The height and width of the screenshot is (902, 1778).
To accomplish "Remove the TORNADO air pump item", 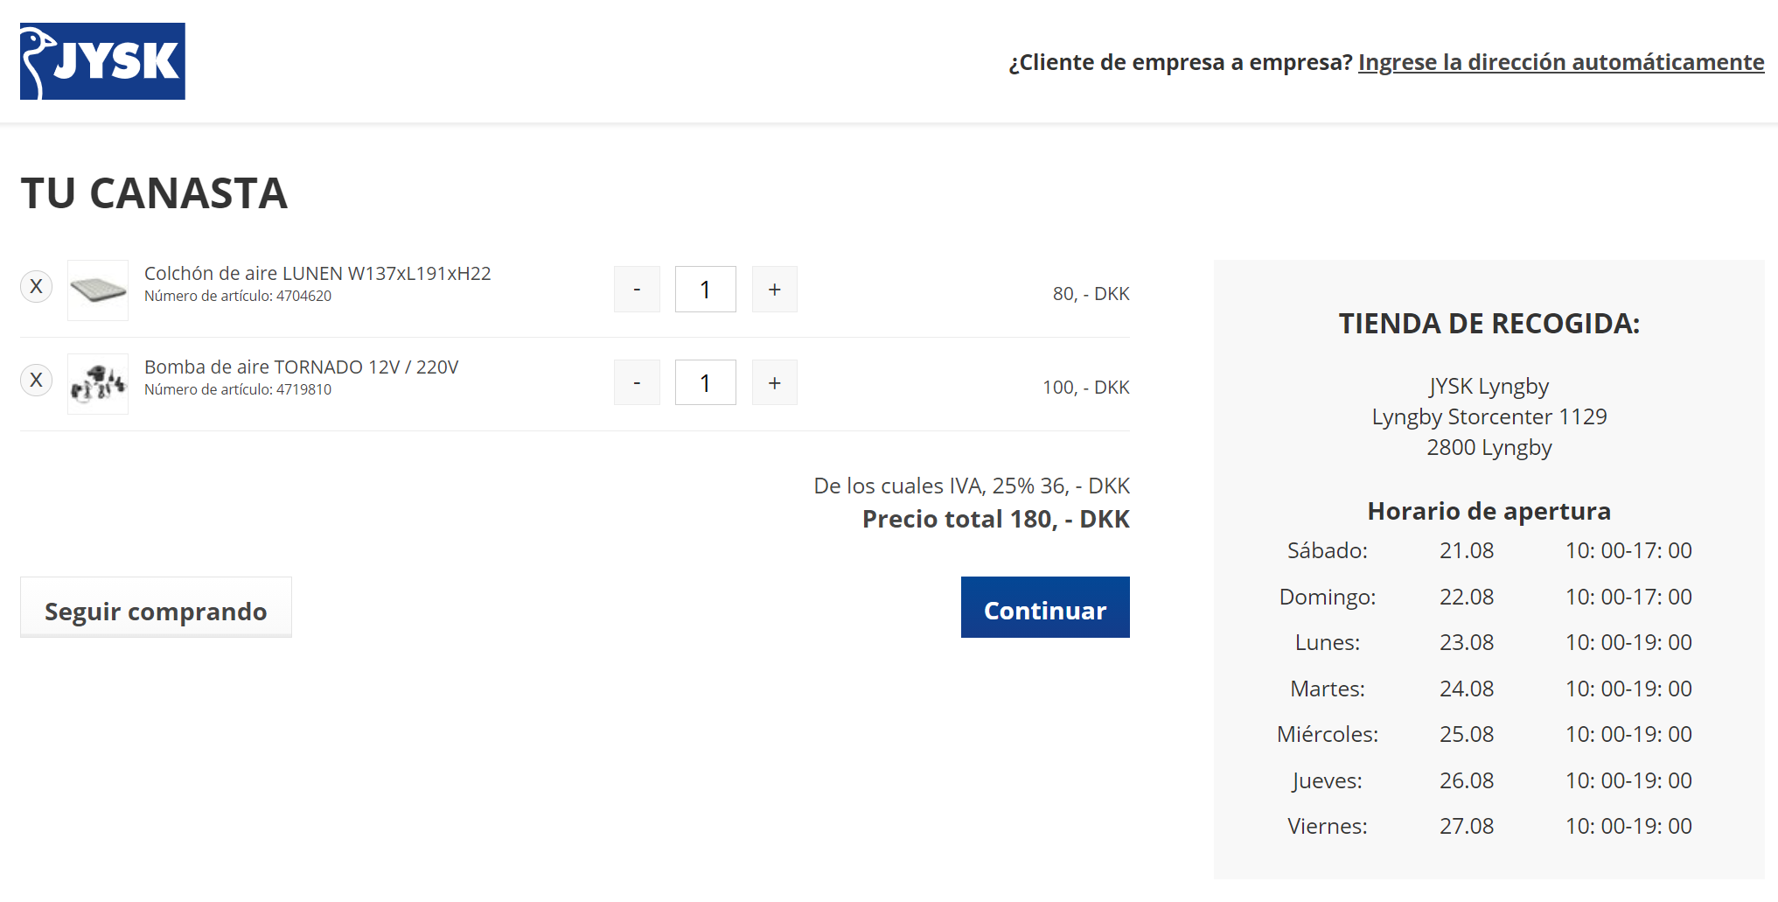I will [x=36, y=381].
